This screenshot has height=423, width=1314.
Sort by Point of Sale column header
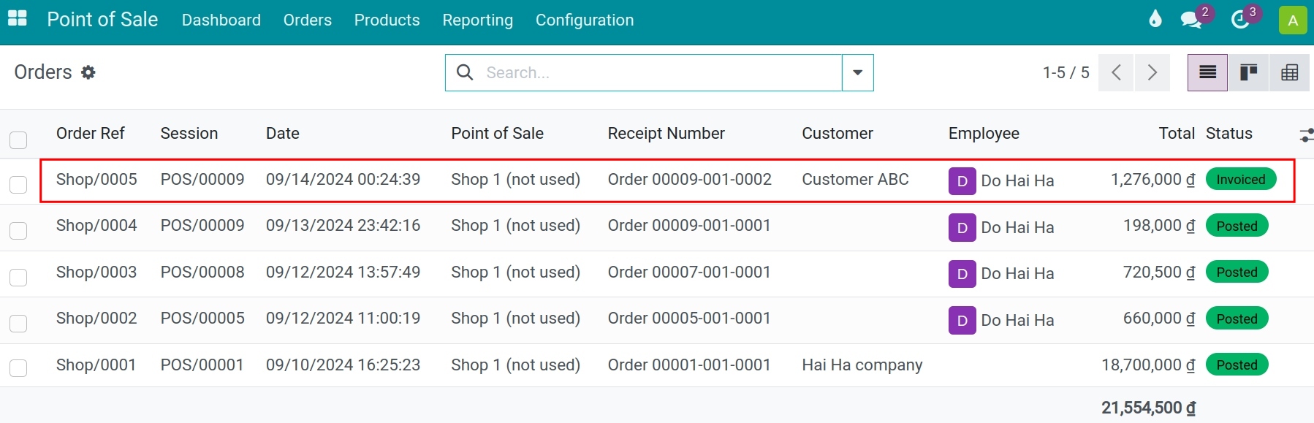point(498,134)
